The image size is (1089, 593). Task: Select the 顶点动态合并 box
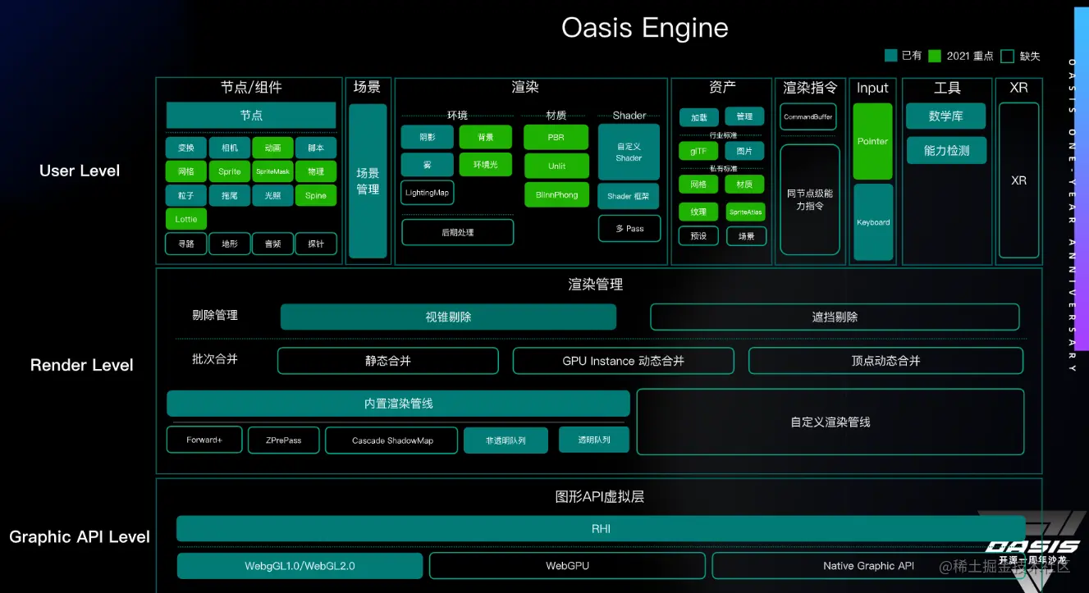coord(885,361)
